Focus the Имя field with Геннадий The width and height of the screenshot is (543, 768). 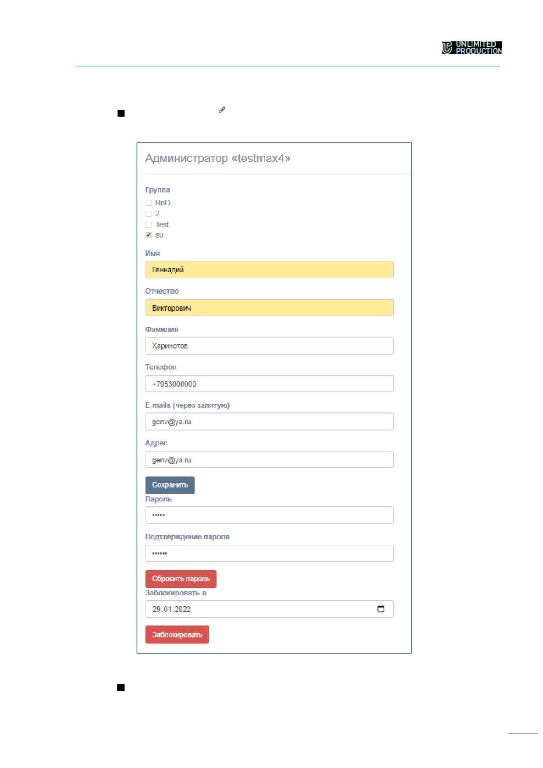pos(270,270)
